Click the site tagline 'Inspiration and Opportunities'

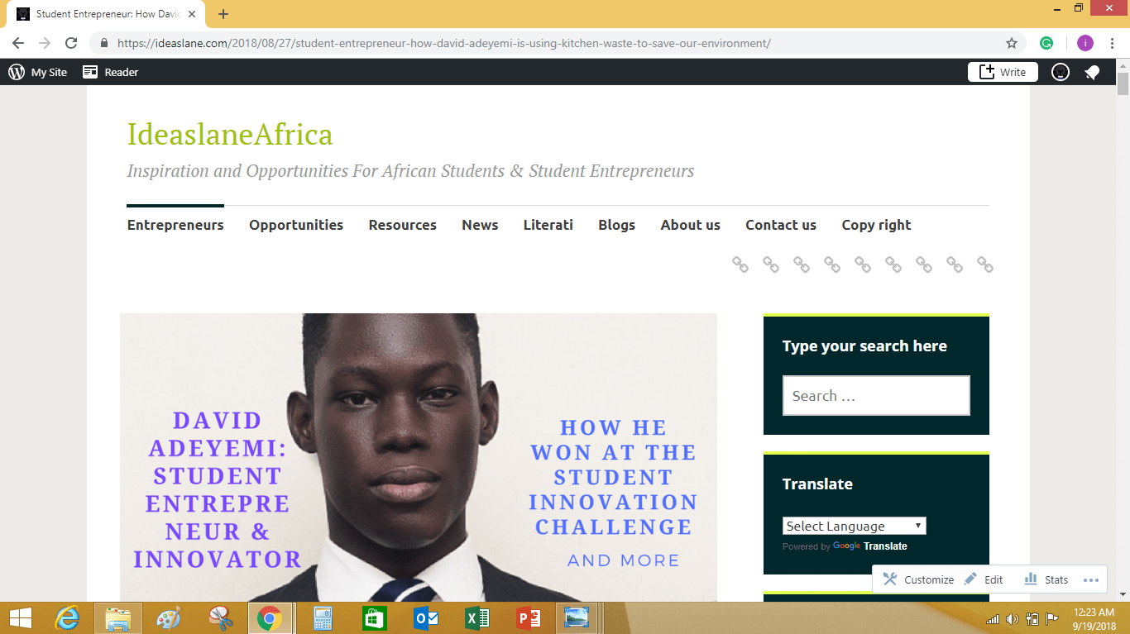point(410,171)
